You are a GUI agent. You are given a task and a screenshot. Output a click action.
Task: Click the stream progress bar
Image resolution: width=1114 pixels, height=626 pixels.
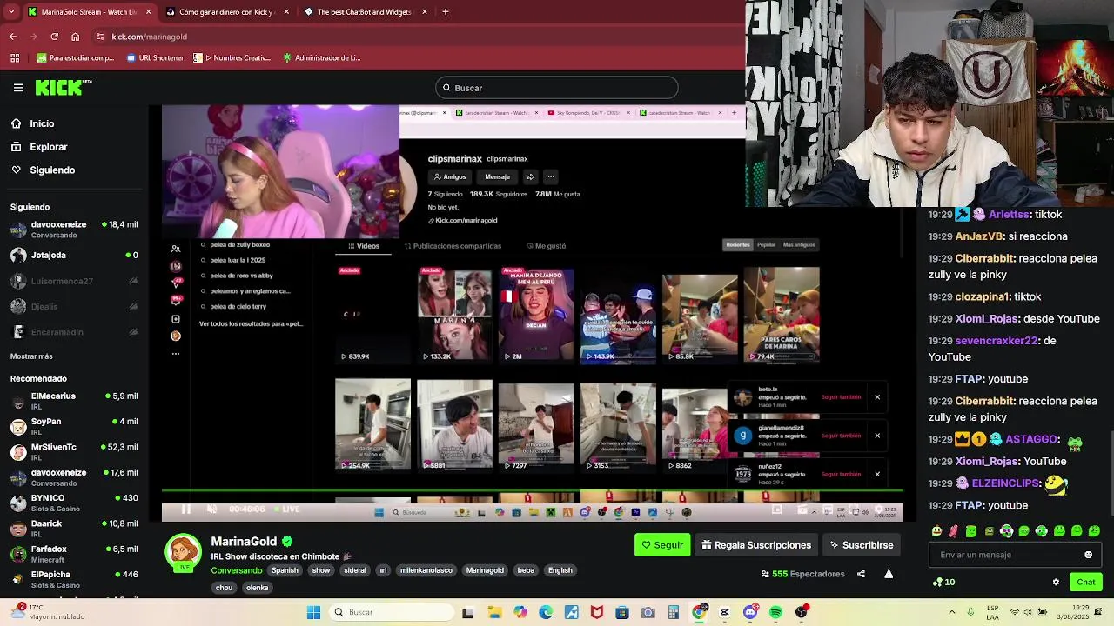pyautogui.click(x=532, y=492)
